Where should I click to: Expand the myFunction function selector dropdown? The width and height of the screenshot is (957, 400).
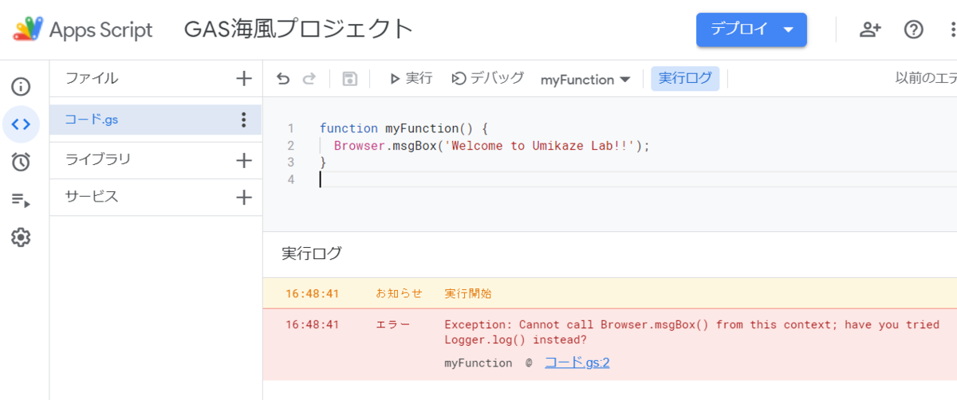tap(585, 79)
